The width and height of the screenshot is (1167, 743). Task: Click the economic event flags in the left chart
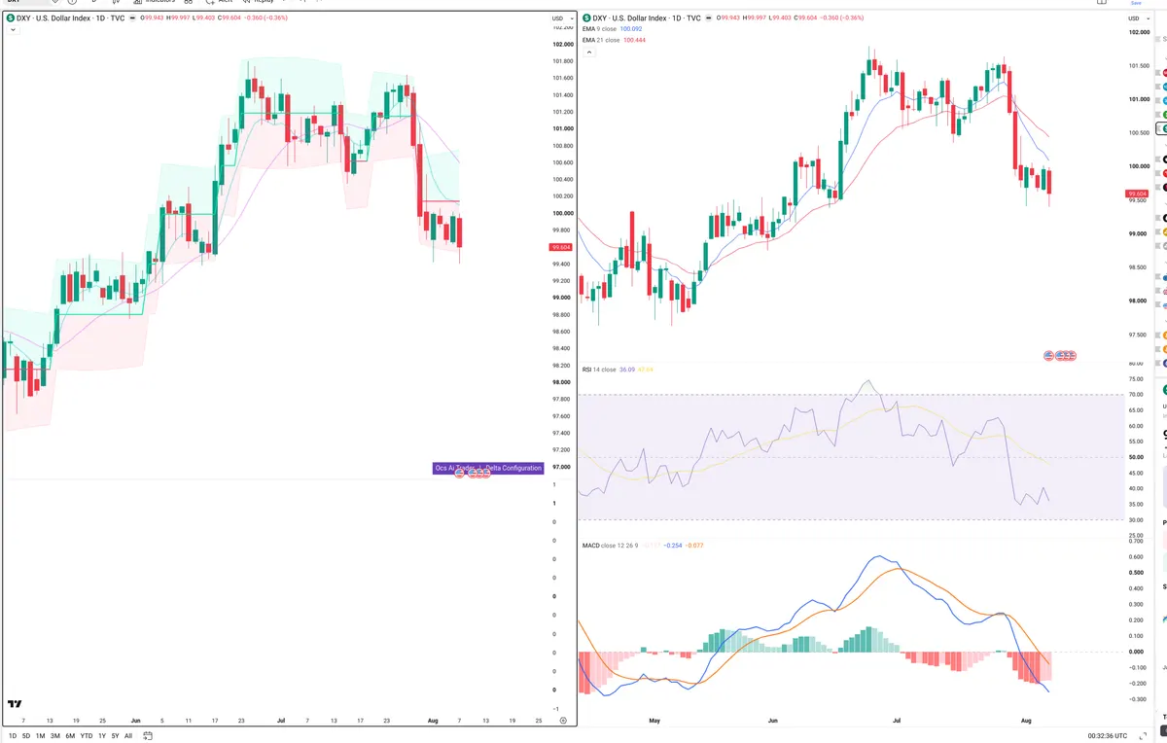[471, 472]
